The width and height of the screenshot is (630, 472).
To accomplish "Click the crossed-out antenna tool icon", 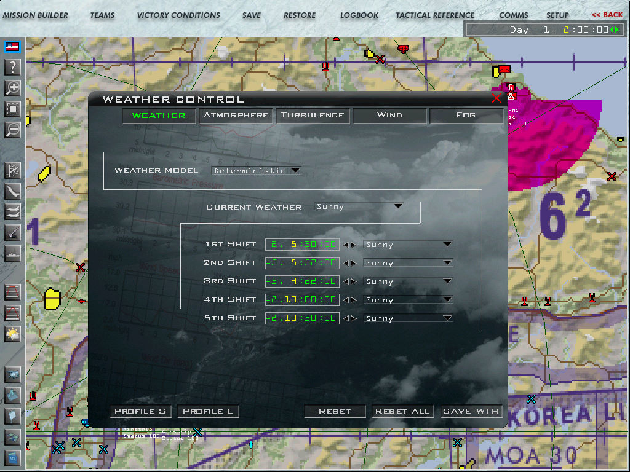I will (x=12, y=171).
